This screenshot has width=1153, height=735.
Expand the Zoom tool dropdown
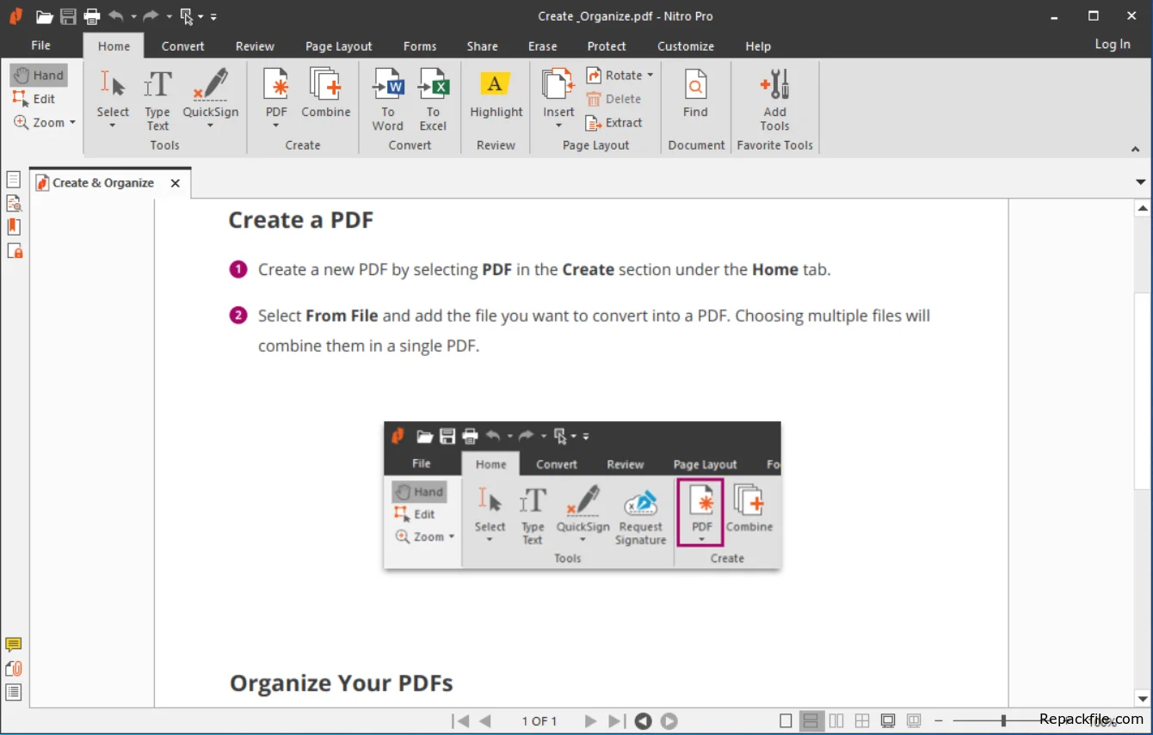point(72,123)
